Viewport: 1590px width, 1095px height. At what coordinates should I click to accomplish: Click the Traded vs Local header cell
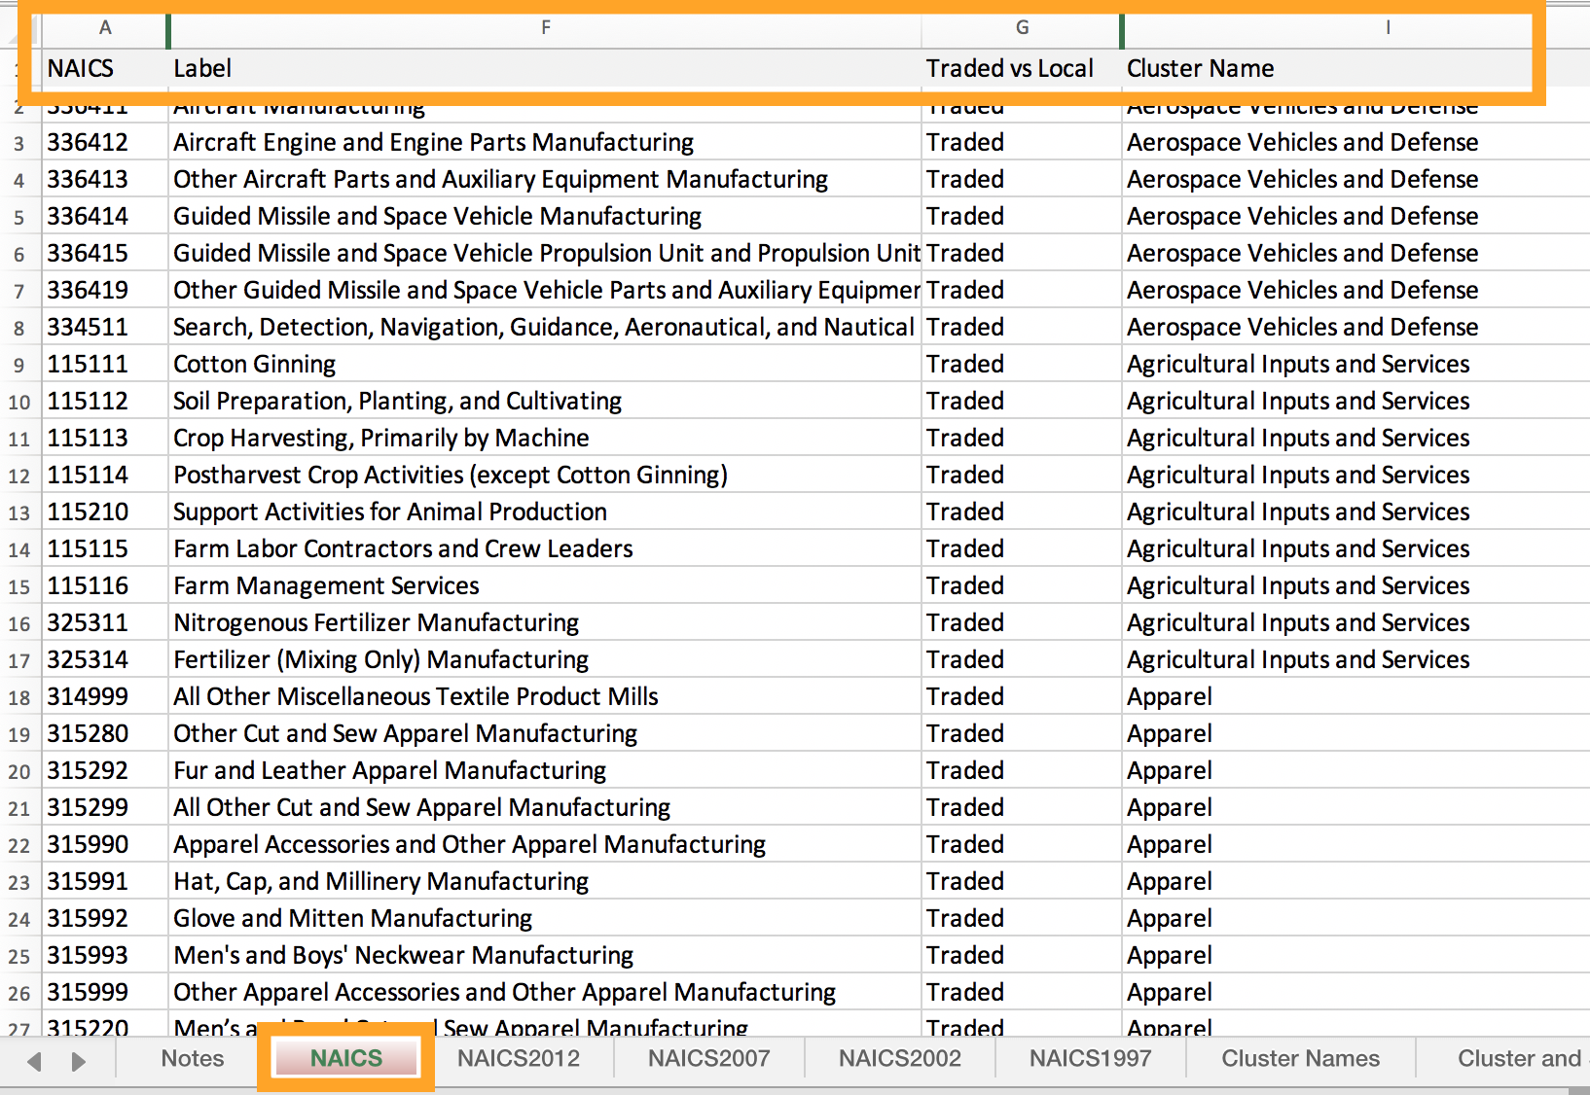(x=1022, y=68)
